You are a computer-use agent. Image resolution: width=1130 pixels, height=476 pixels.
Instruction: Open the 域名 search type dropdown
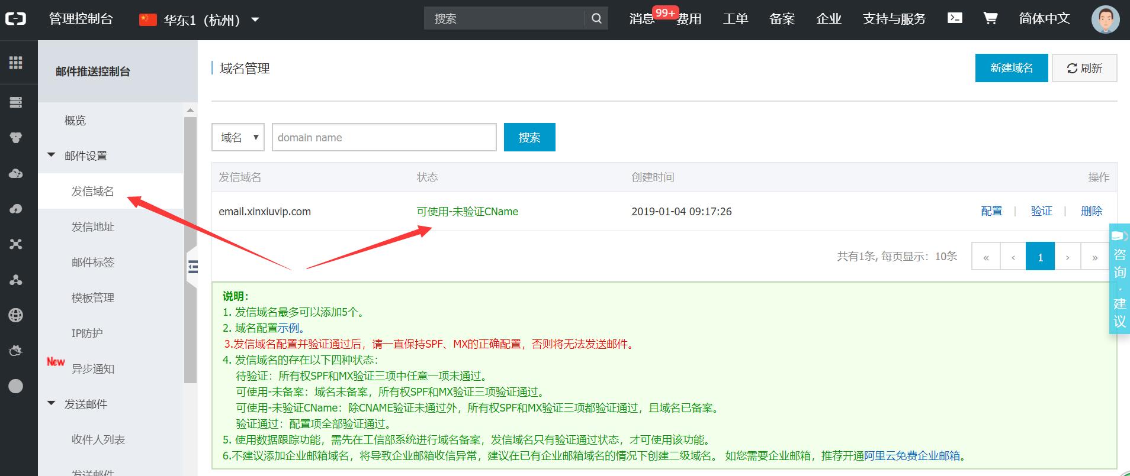(238, 137)
